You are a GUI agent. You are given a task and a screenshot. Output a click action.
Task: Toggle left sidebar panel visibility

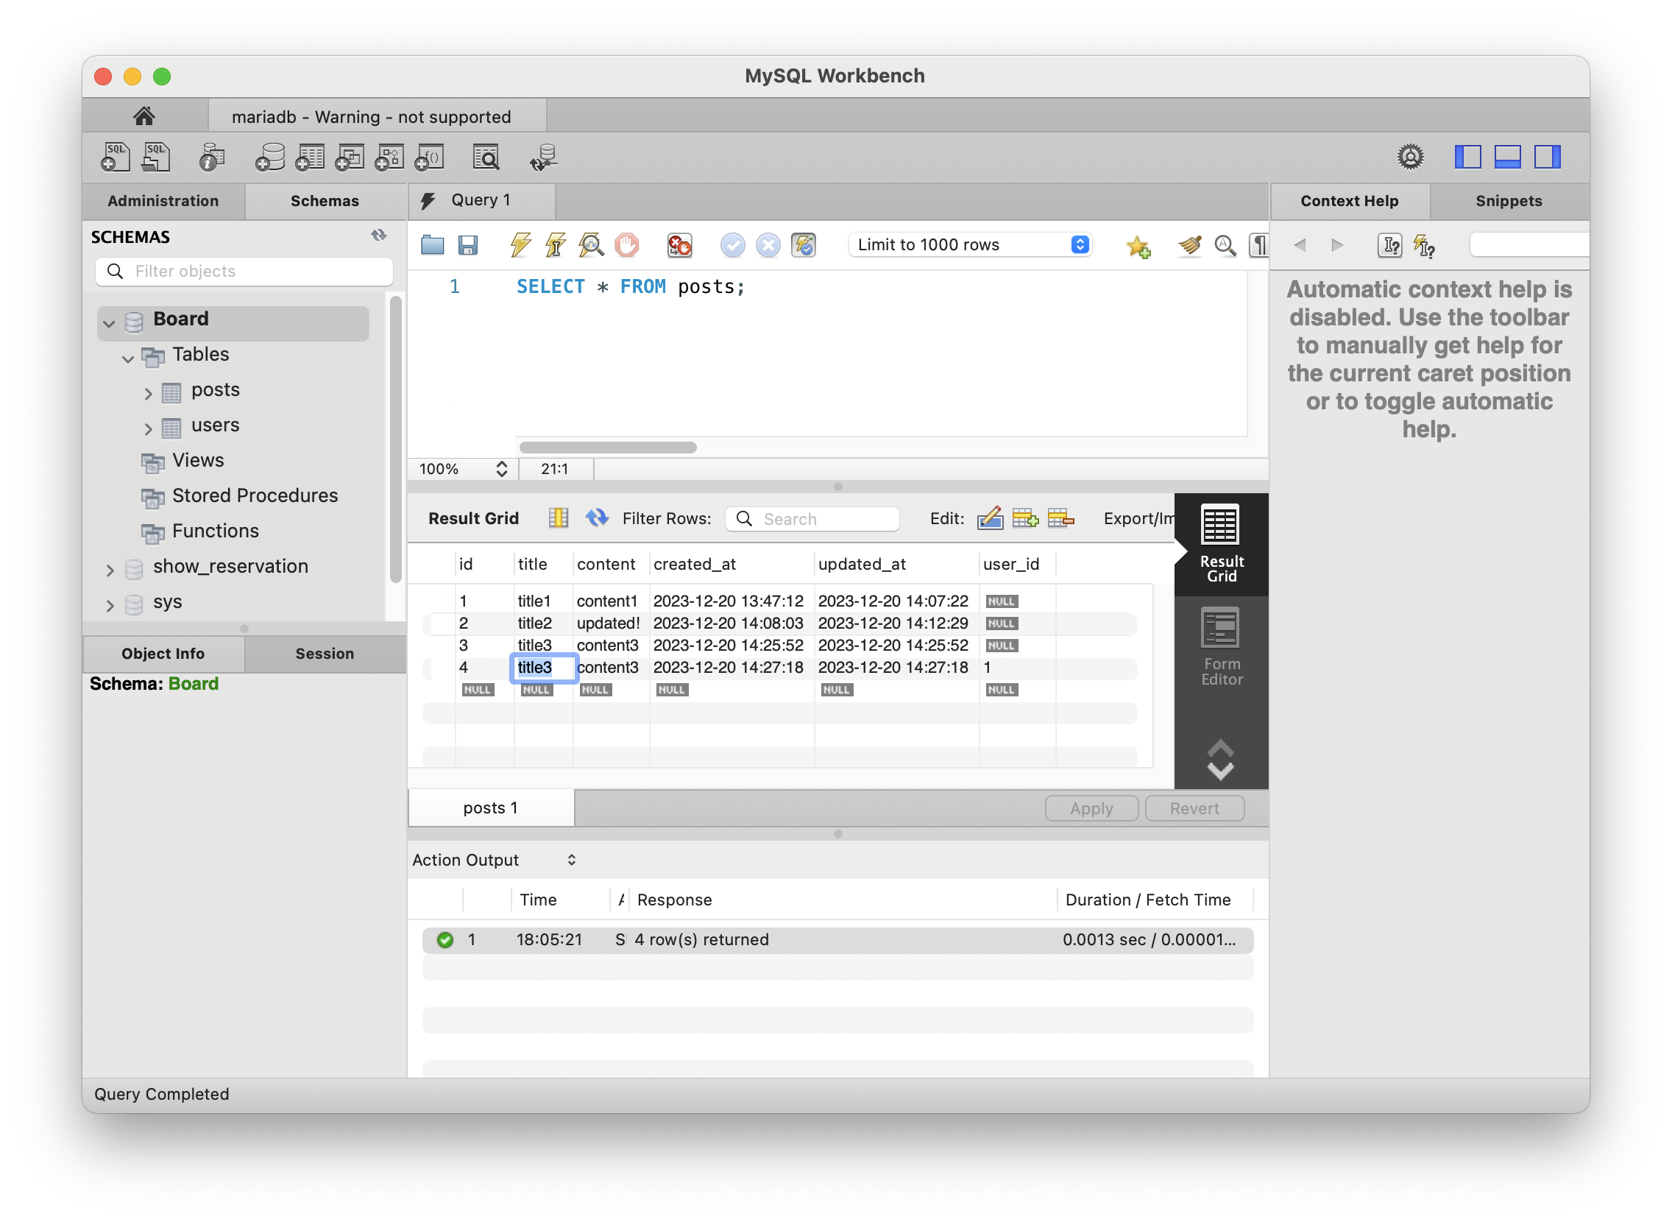pos(1467,157)
